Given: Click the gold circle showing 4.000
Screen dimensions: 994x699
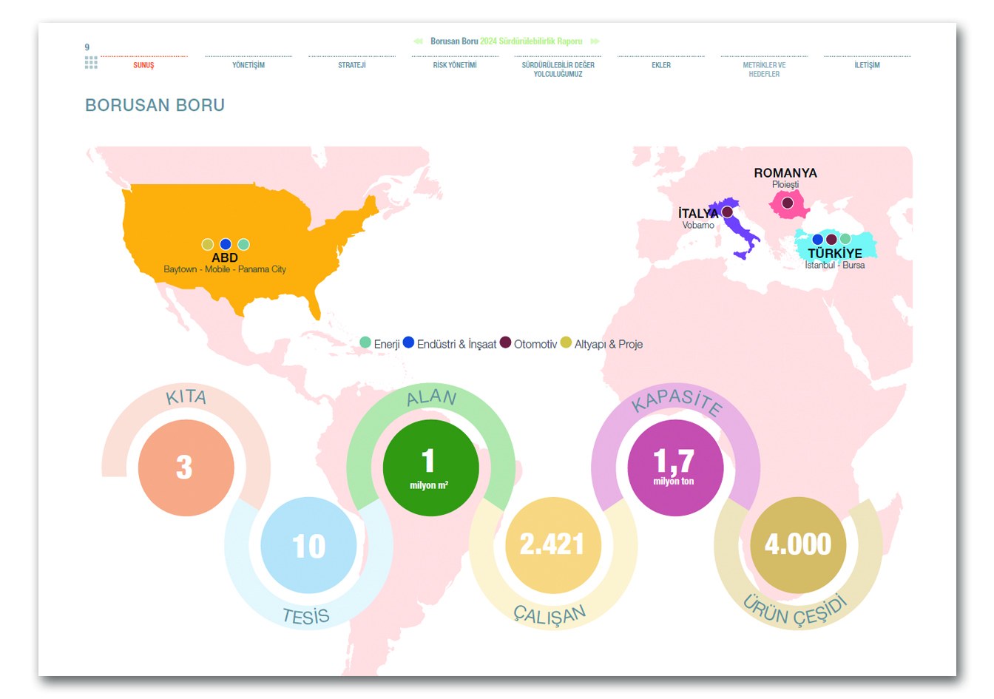Looking at the screenshot, I should pos(798,546).
